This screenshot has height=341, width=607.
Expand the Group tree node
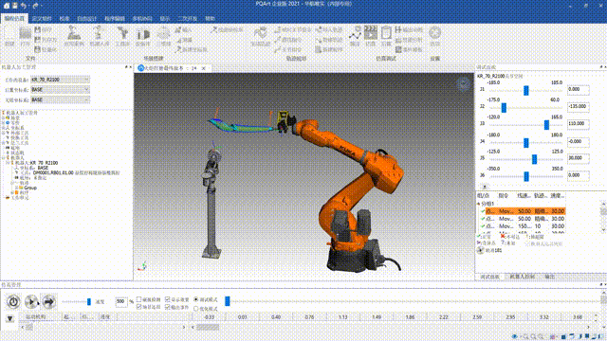click(x=16, y=188)
